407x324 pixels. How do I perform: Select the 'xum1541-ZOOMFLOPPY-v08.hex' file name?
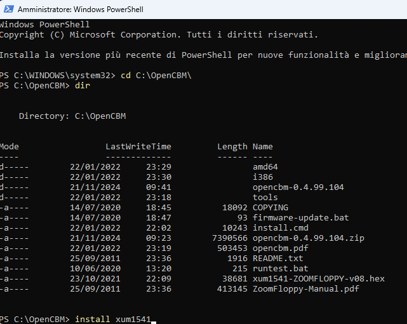coord(319,278)
